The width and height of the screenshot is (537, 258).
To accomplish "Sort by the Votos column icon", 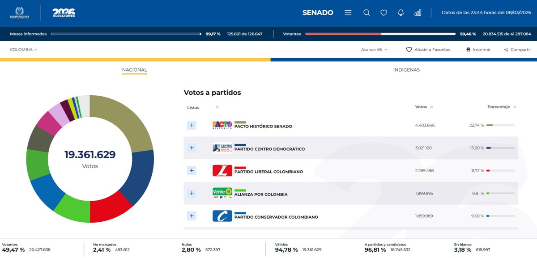I will [x=431, y=107].
